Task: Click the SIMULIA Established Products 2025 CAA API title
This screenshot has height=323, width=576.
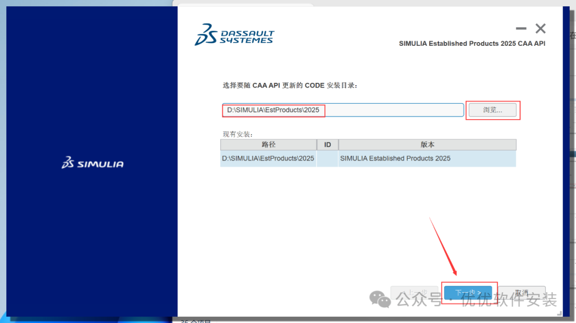Action: pos(472,44)
